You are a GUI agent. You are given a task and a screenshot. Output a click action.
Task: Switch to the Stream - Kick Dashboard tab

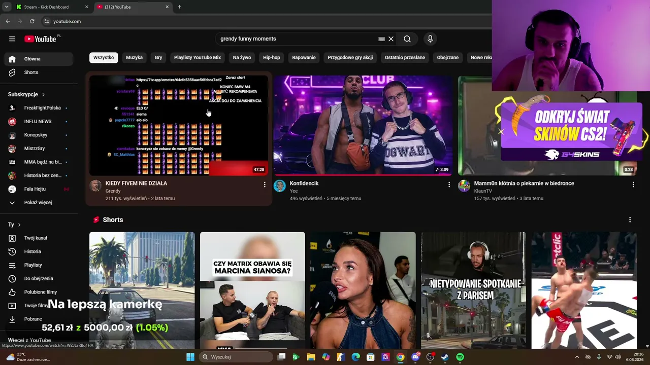51,7
